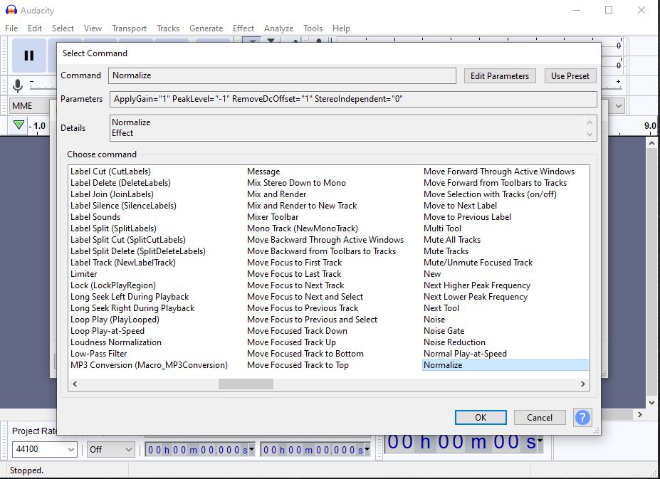This screenshot has height=479, width=660.
Task: Click the green playhead triangle icon
Action: click(x=19, y=125)
